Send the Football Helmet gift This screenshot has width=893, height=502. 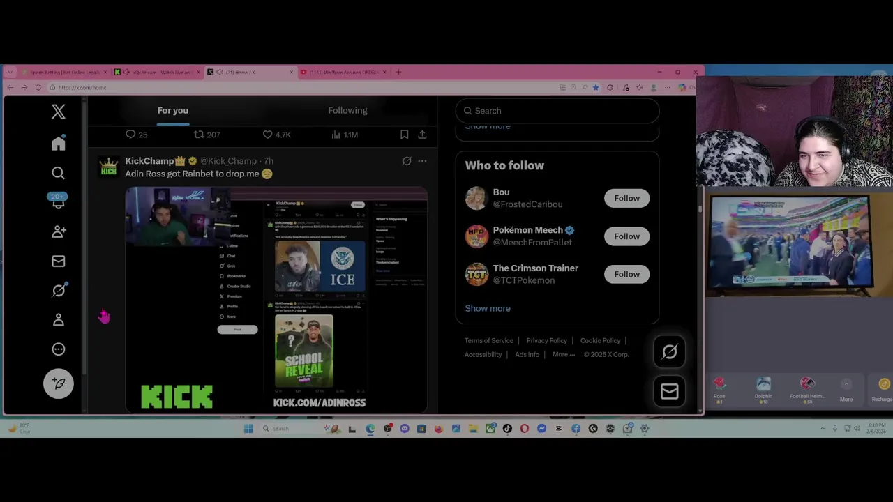(807, 389)
